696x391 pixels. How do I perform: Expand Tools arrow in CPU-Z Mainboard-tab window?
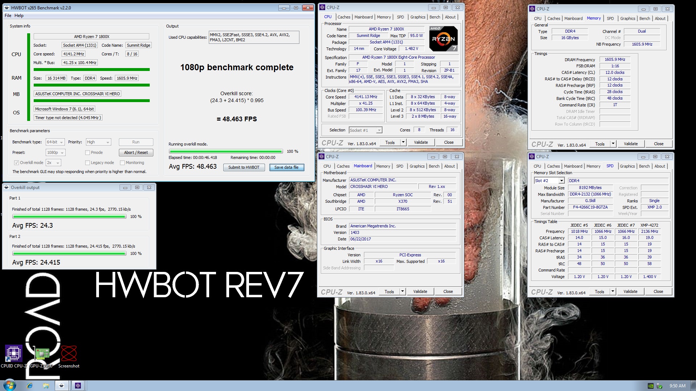point(402,291)
